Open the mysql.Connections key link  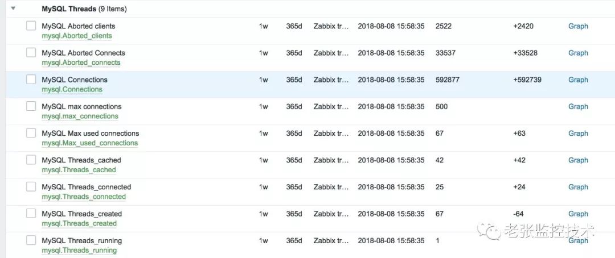[72, 89]
